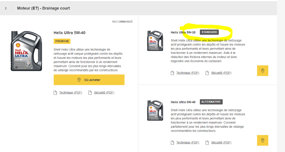Click the document icon beside Technique for Helix Ultra 0W-40
Screen dimensions: 285x152
pyautogui.click(x=173, y=143)
